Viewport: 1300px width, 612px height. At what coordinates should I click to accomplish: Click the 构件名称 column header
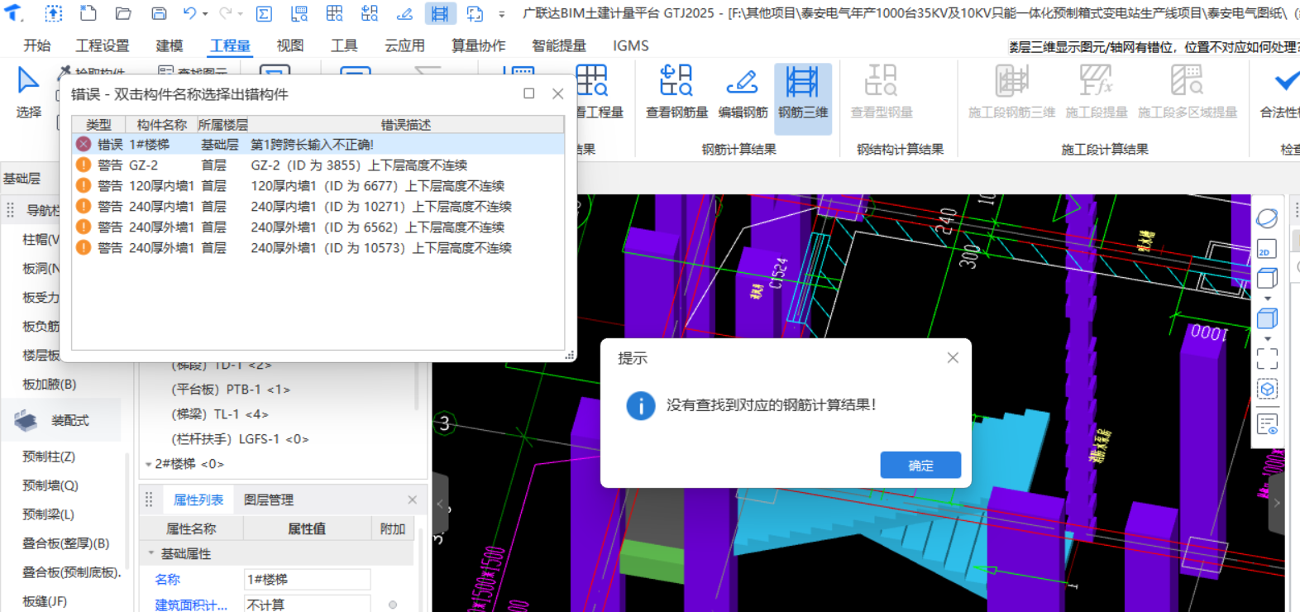(160, 124)
